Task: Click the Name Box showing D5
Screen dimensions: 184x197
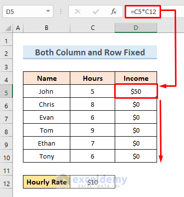Action: coord(28,11)
